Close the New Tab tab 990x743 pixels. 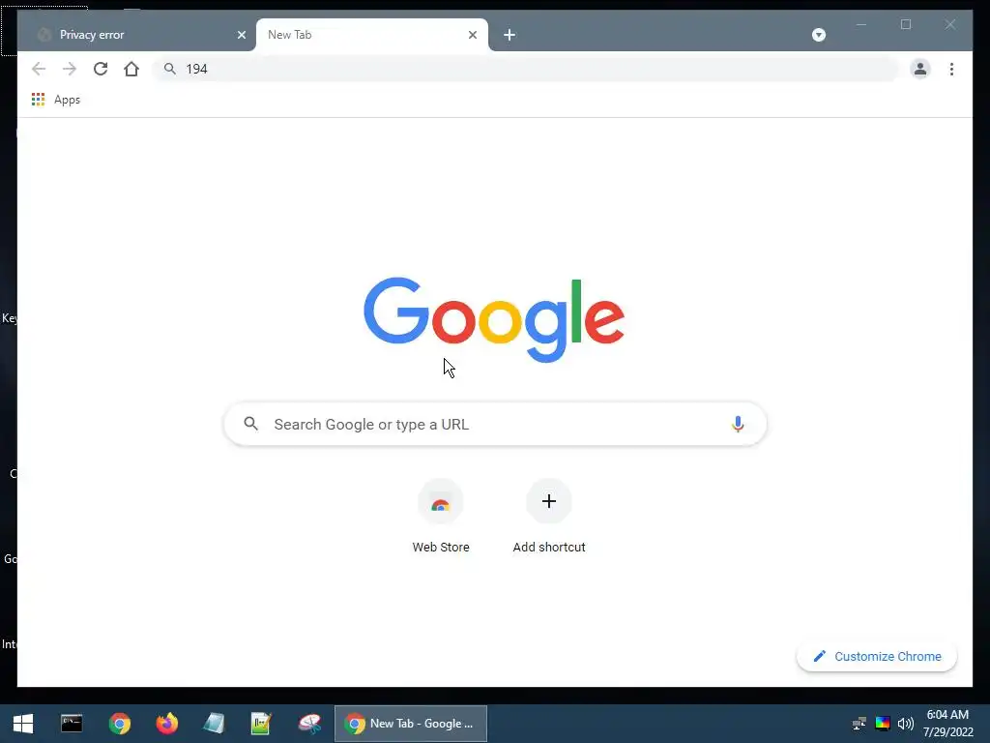coord(472,35)
